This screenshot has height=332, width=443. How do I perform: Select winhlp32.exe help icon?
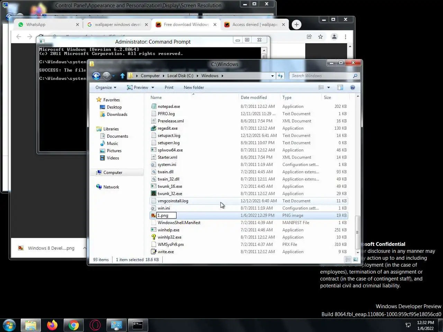coord(154,237)
